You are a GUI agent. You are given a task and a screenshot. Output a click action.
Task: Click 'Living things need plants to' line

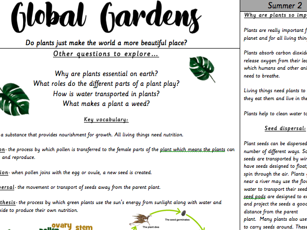(x=275, y=91)
